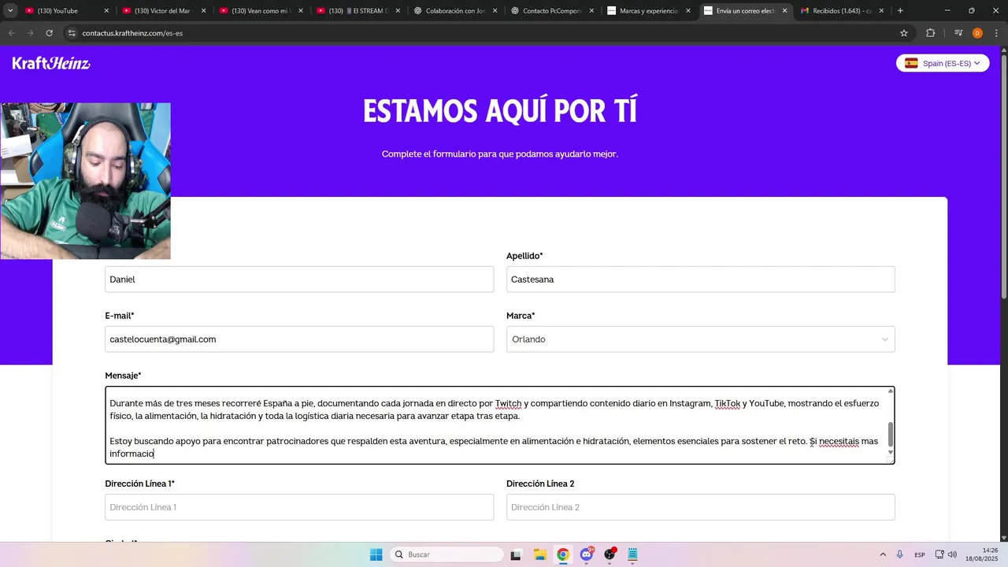This screenshot has height=567, width=1008.
Task: Switch to the Vean como mi tab
Action: click(259, 11)
